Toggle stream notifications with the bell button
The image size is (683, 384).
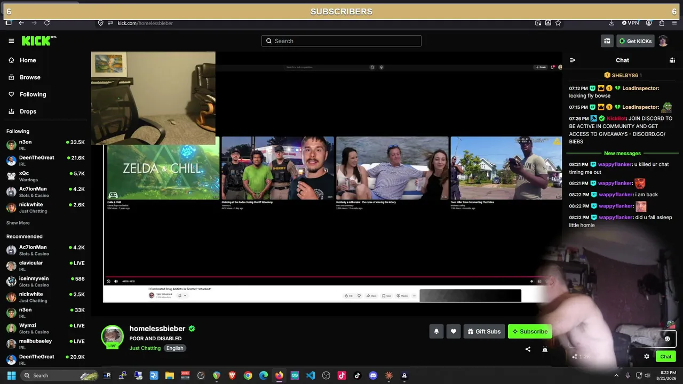point(436,331)
